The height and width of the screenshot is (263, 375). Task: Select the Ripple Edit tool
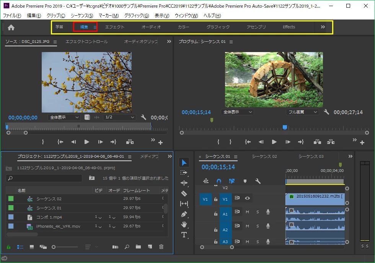tap(184, 183)
